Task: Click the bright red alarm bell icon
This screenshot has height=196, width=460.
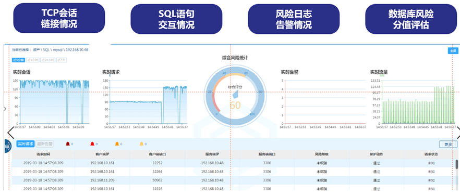Action: 92,143
